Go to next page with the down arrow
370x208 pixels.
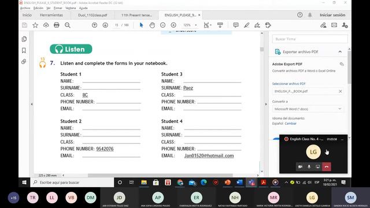(105, 25)
